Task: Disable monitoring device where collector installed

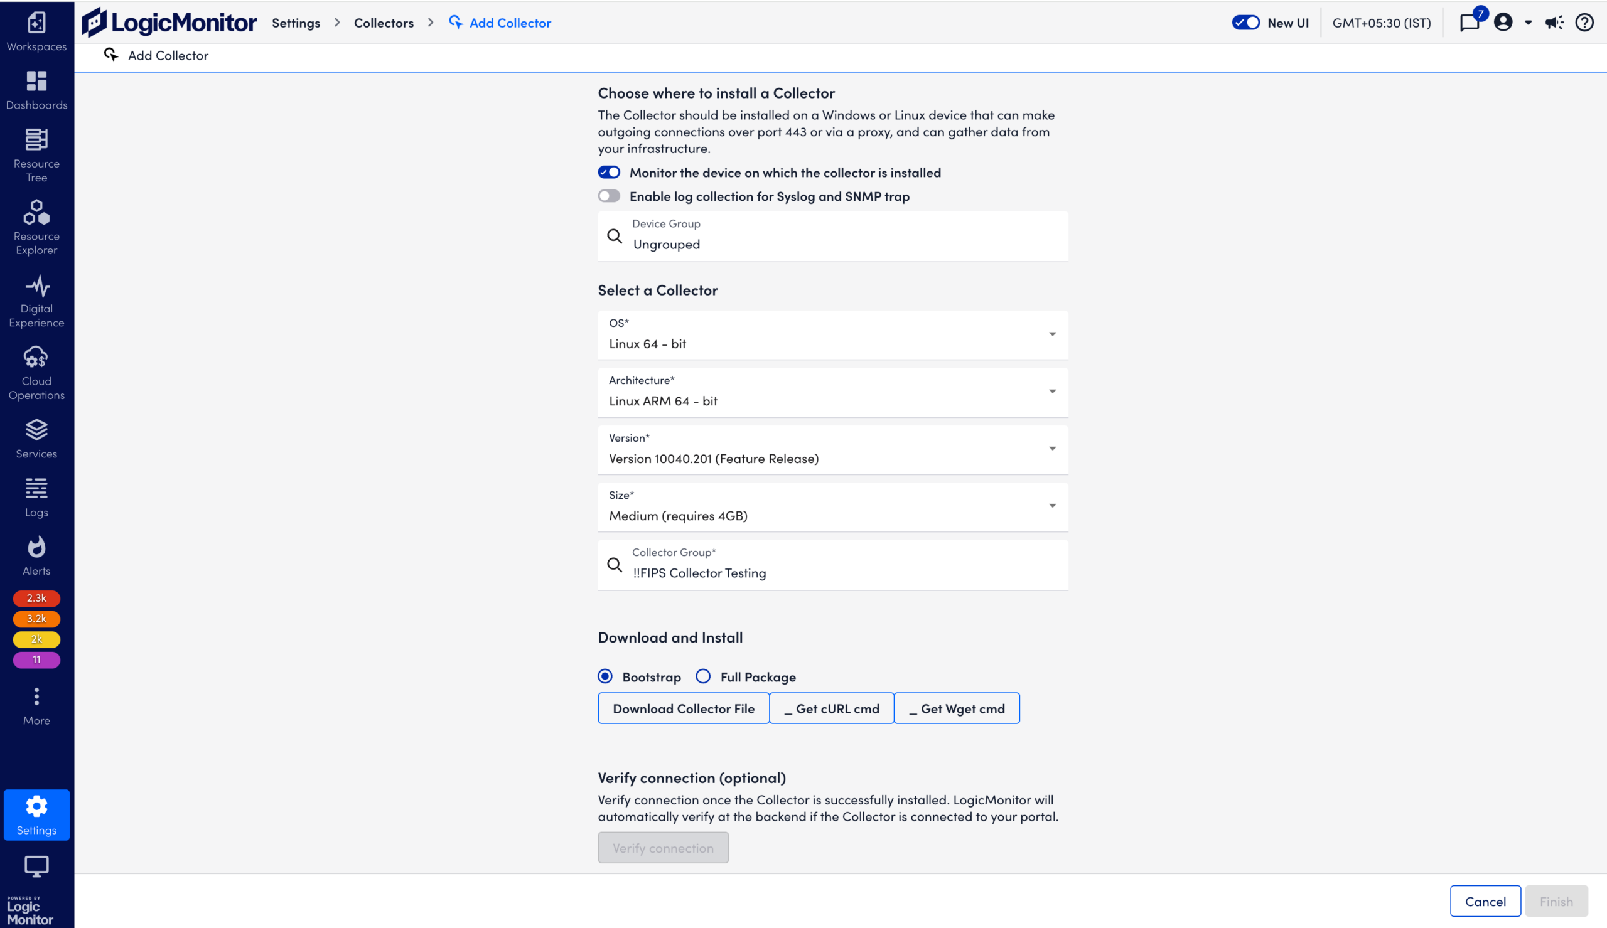Action: click(609, 172)
